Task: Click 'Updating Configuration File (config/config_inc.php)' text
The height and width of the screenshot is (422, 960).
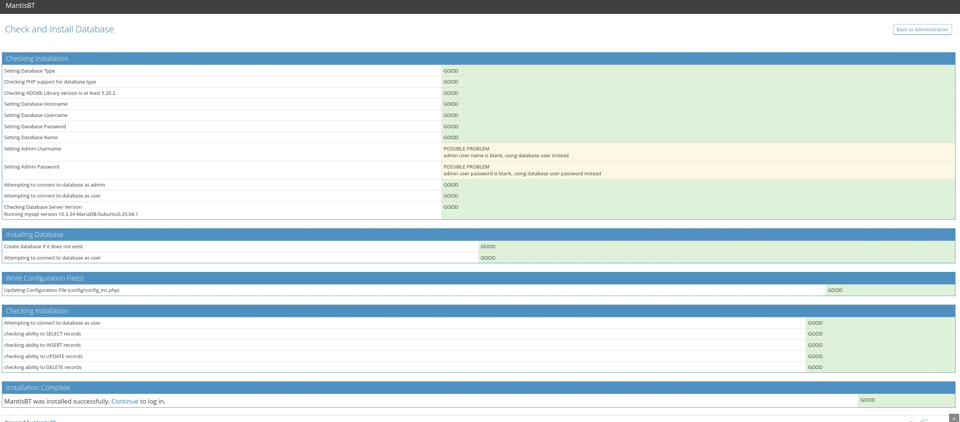Action: click(x=62, y=290)
